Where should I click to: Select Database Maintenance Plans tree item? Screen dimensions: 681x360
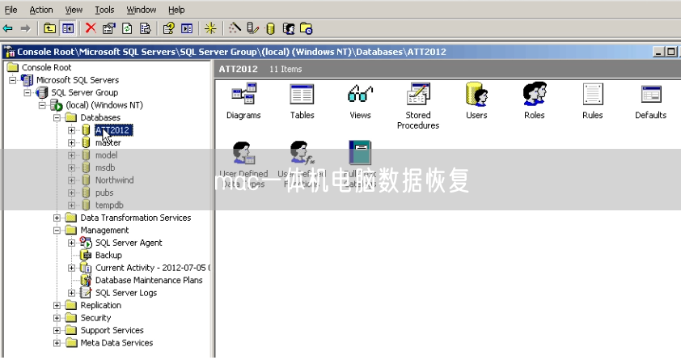pos(148,280)
